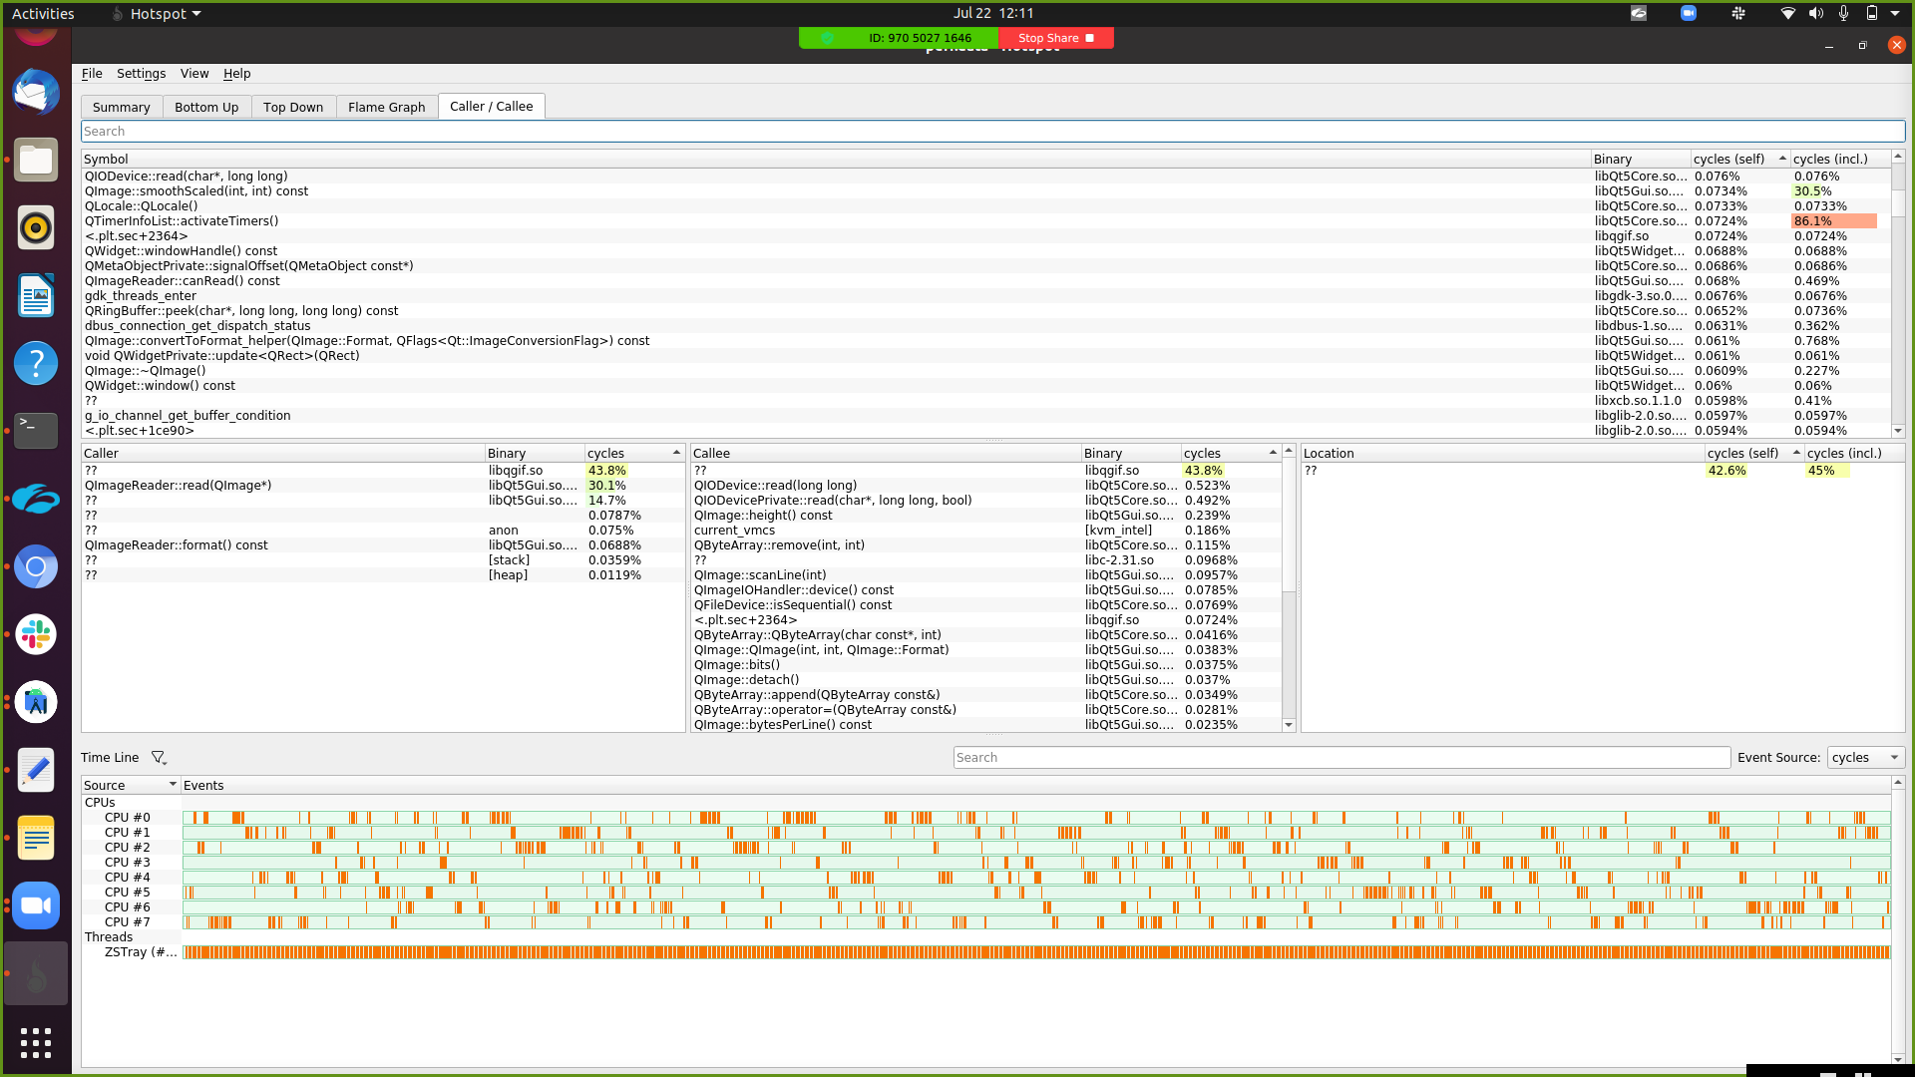
Task: Open the Help menu
Action: (x=236, y=74)
